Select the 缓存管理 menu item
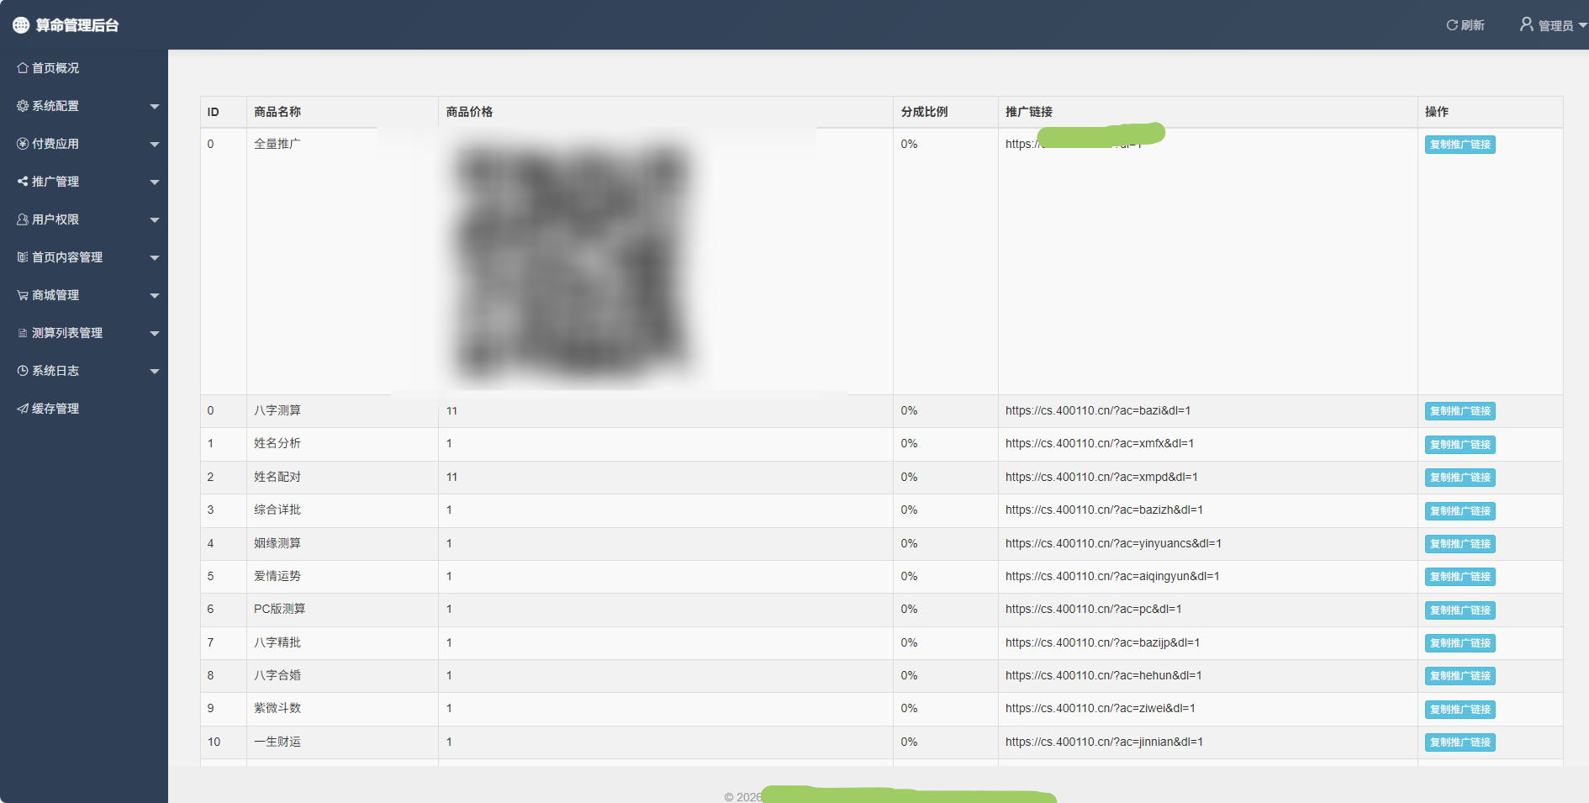 (55, 409)
